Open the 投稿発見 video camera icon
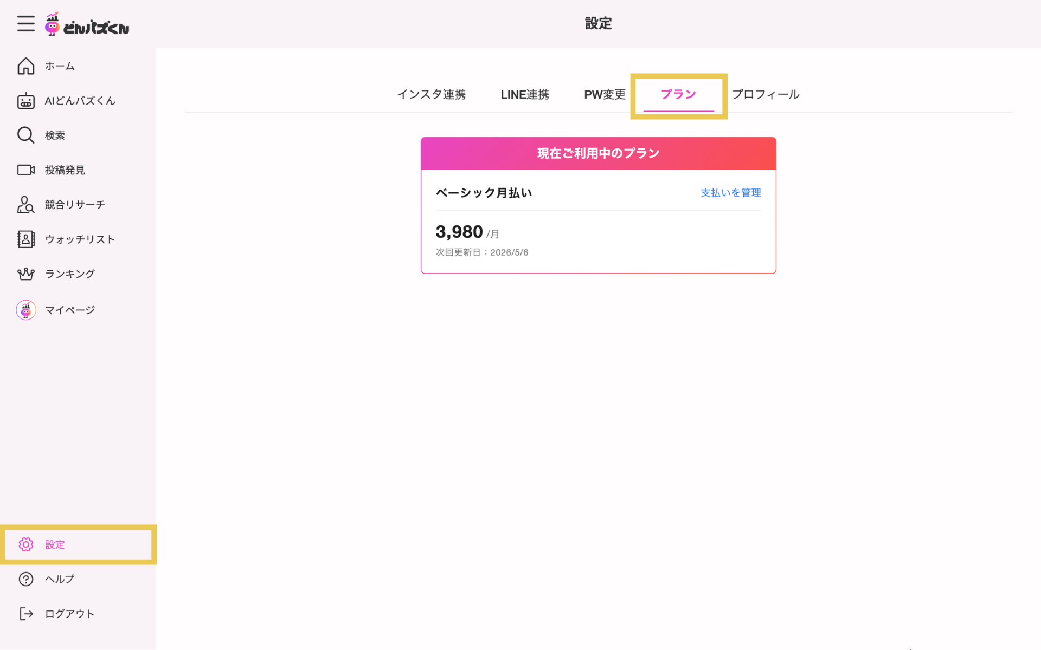 pyautogui.click(x=26, y=170)
